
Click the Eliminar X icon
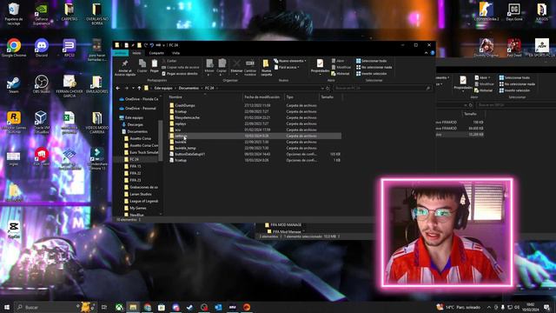[x=236, y=63]
